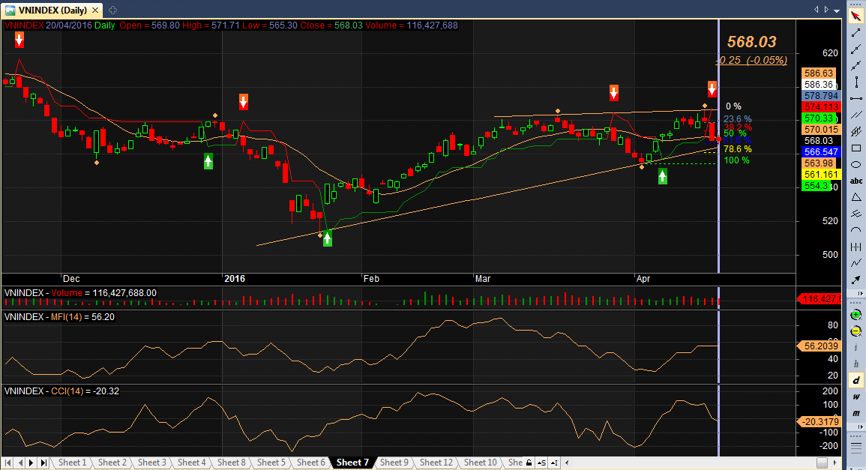Open chart window list arrow at top right

[838, 10]
